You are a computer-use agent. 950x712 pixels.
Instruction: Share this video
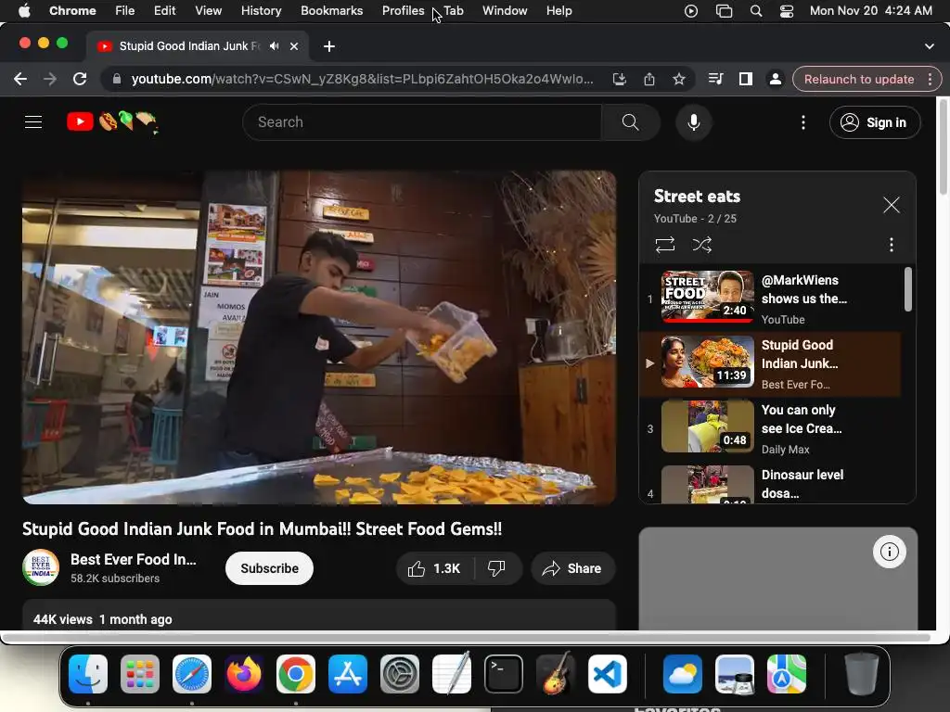click(x=572, y=568)
